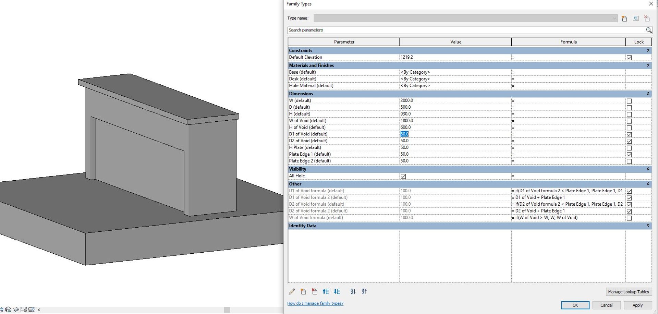Collapse the Other group

tap(648, 184)
